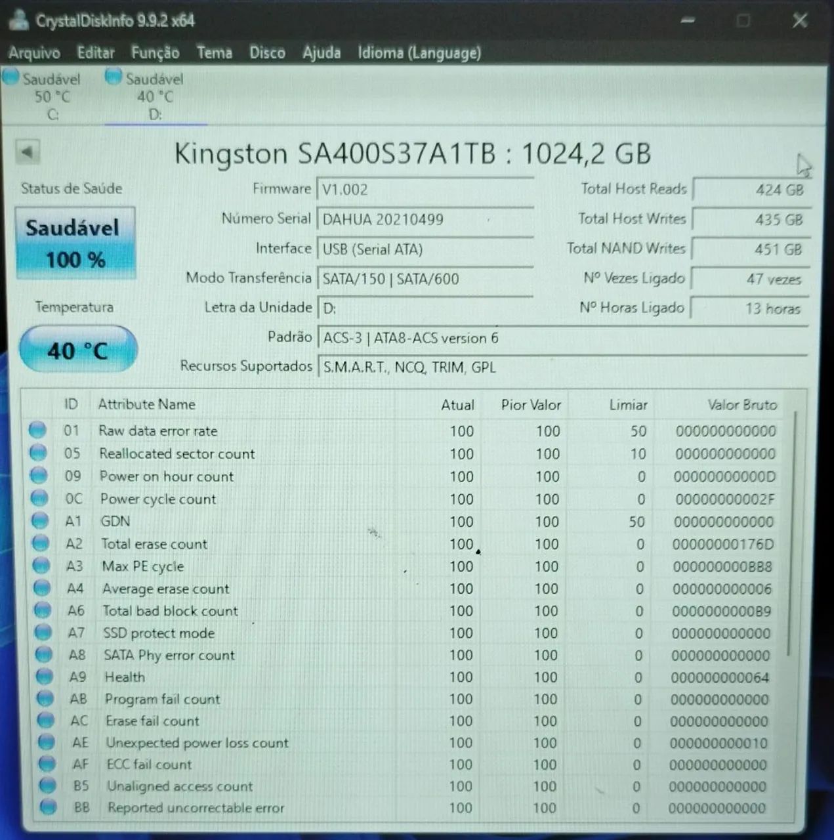The image size is (834, 840).
Task: Click status icon for Raw data error rate
Action: click(37, 430)
